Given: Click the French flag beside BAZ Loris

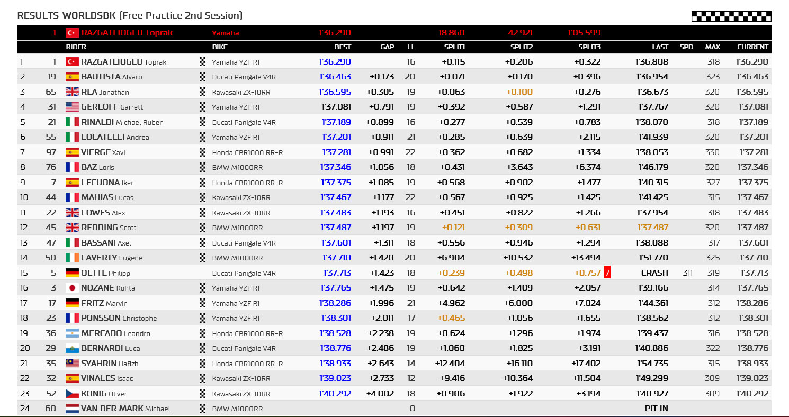Looking at the screenshot, I should 72,167.
